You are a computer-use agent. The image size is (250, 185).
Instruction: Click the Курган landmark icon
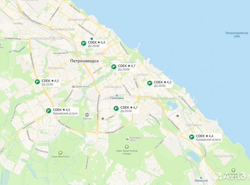click(x=87, y=115)
